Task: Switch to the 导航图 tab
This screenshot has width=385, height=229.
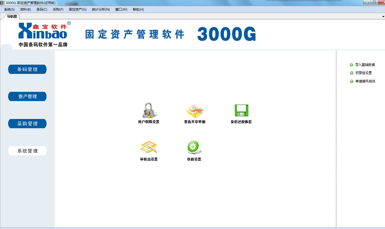Action: coord(12,17)
